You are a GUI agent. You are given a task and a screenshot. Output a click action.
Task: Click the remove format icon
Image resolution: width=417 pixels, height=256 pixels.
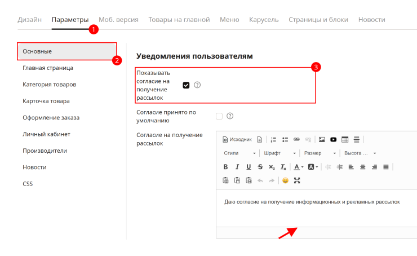point(283,167)
